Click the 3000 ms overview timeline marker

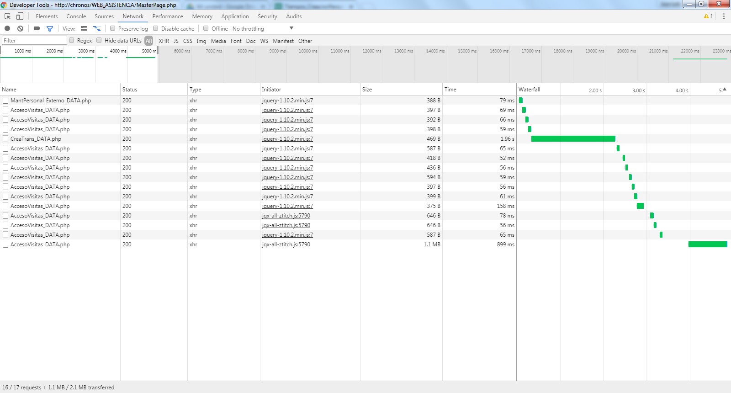86,51
